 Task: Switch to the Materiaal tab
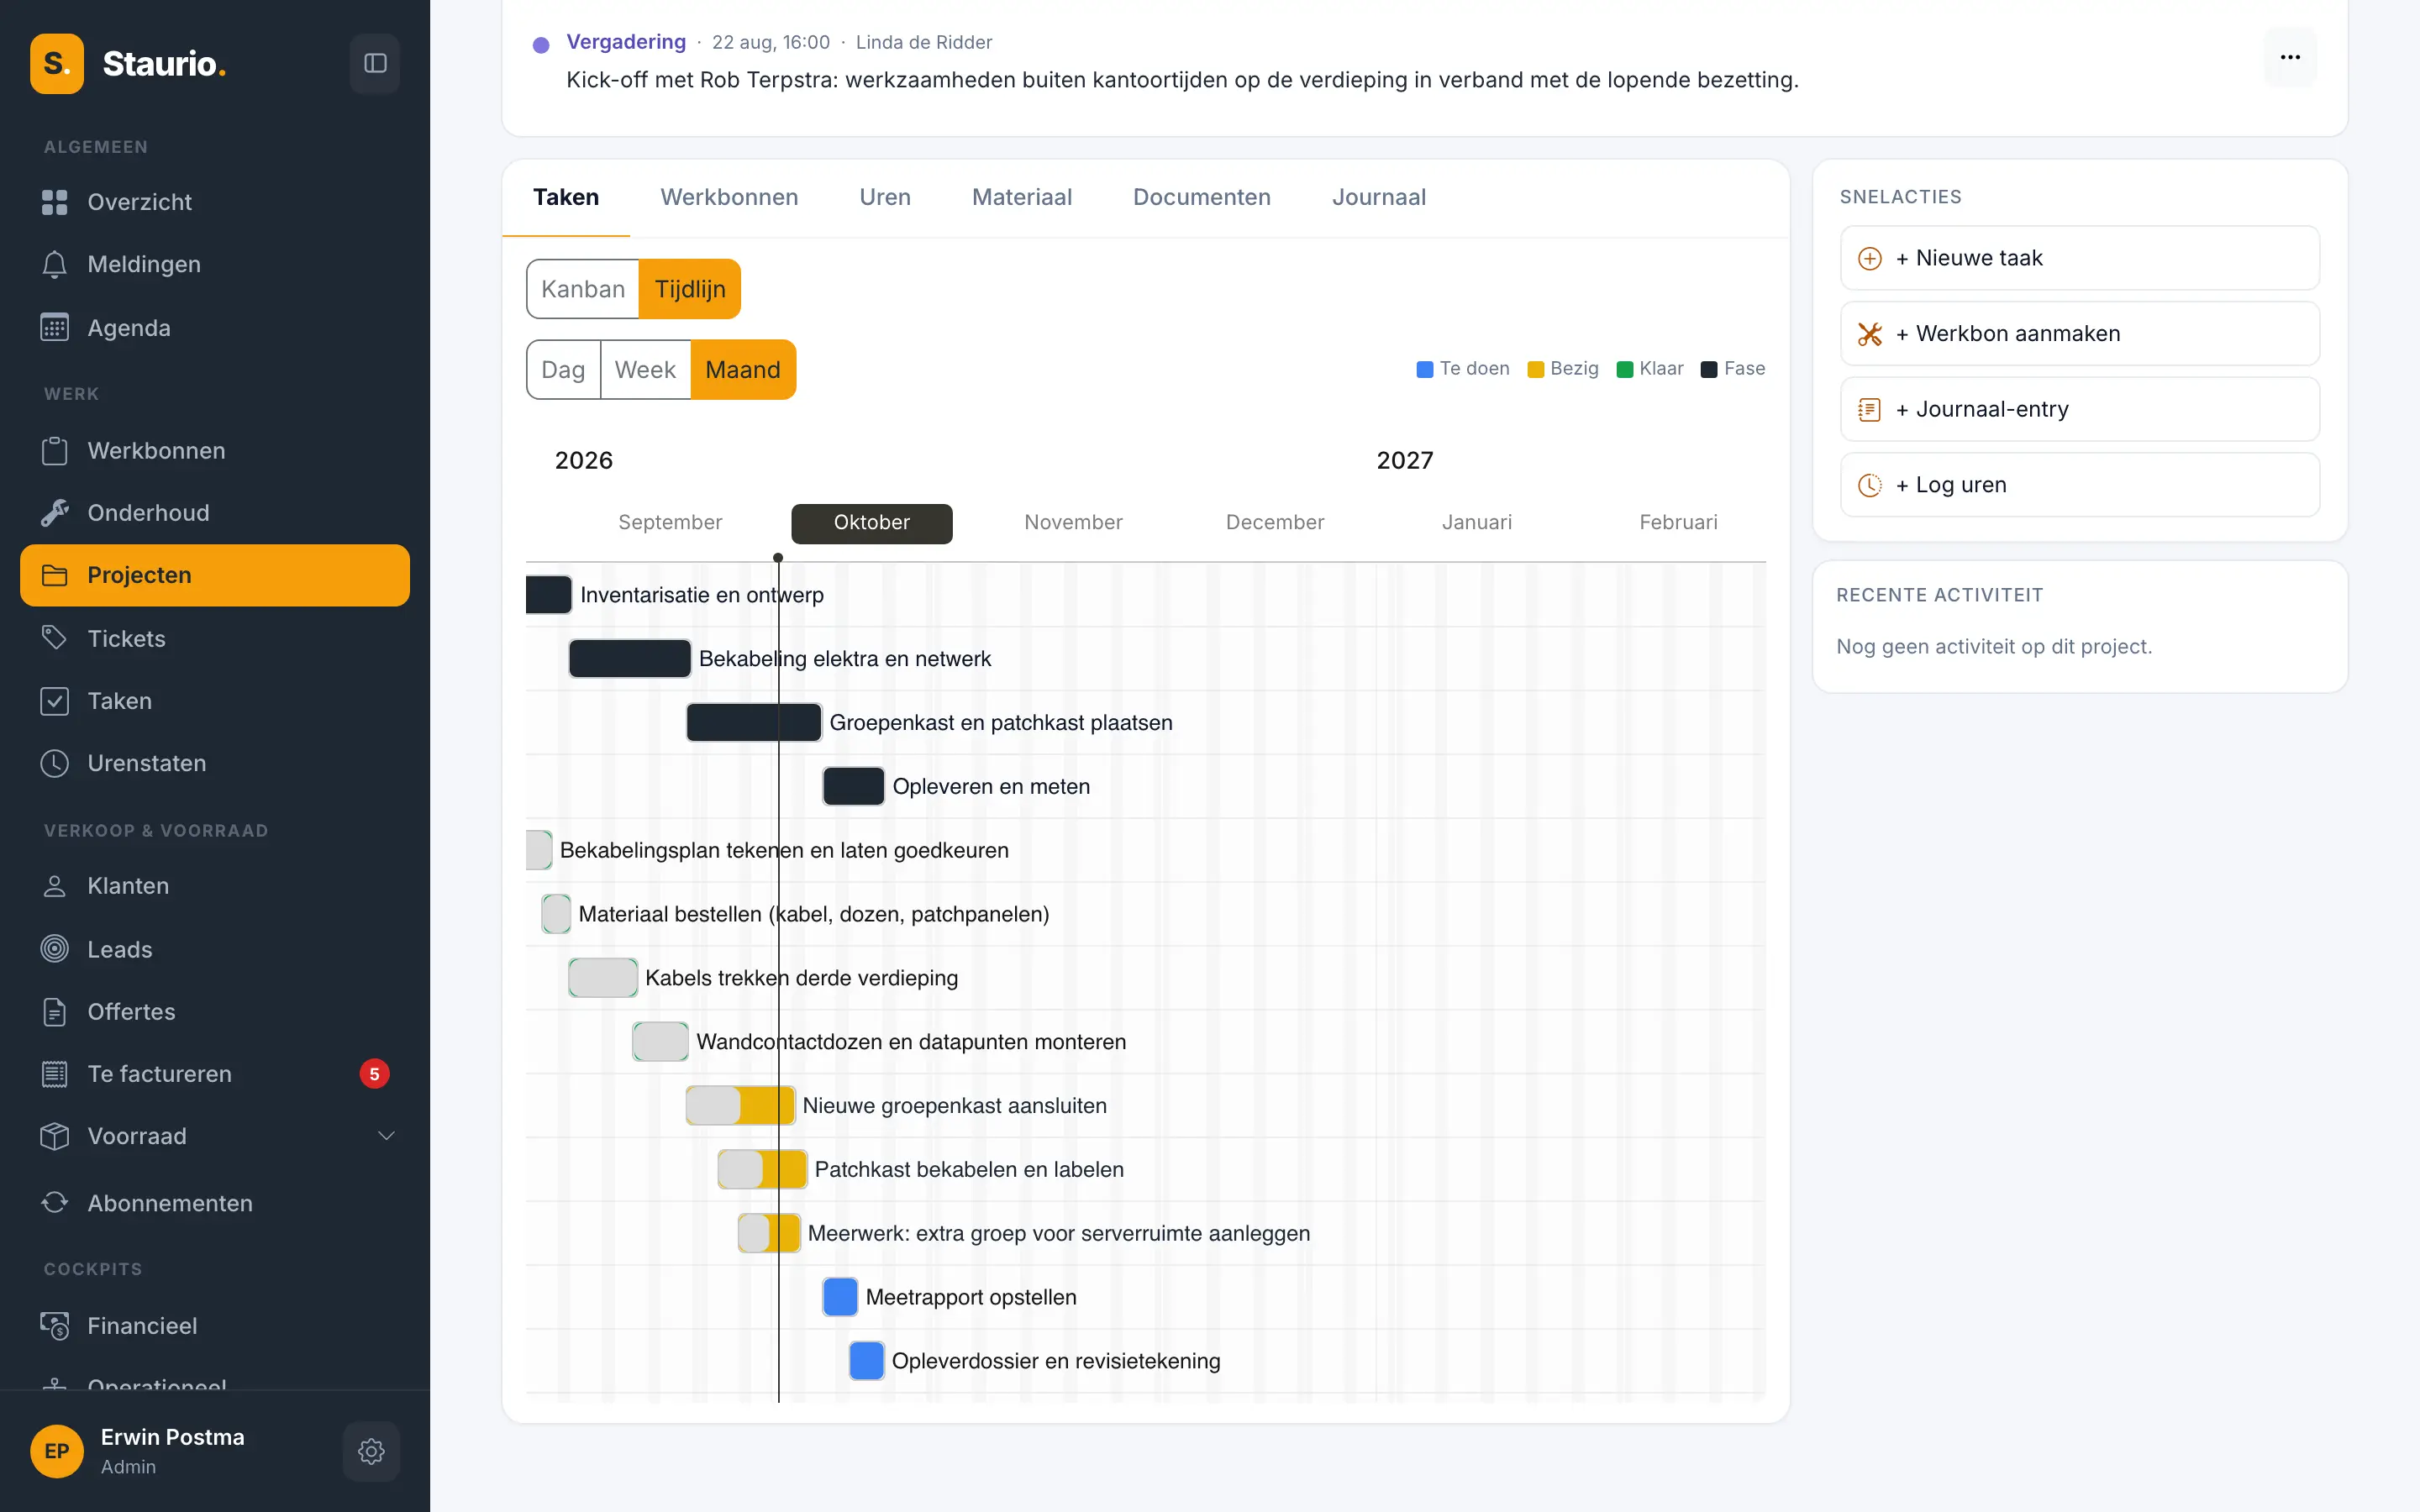1022,197
